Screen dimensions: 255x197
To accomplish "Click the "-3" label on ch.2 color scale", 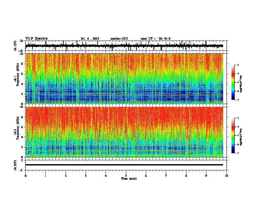I will 237,118.
